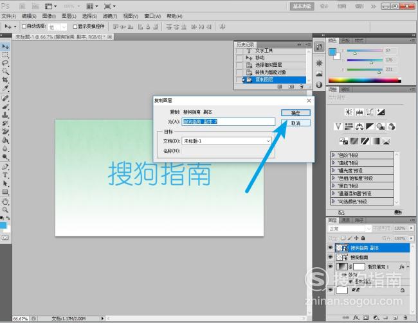
Task: Click the color spectrum ramp bar
Action: (x=365, y=80)
